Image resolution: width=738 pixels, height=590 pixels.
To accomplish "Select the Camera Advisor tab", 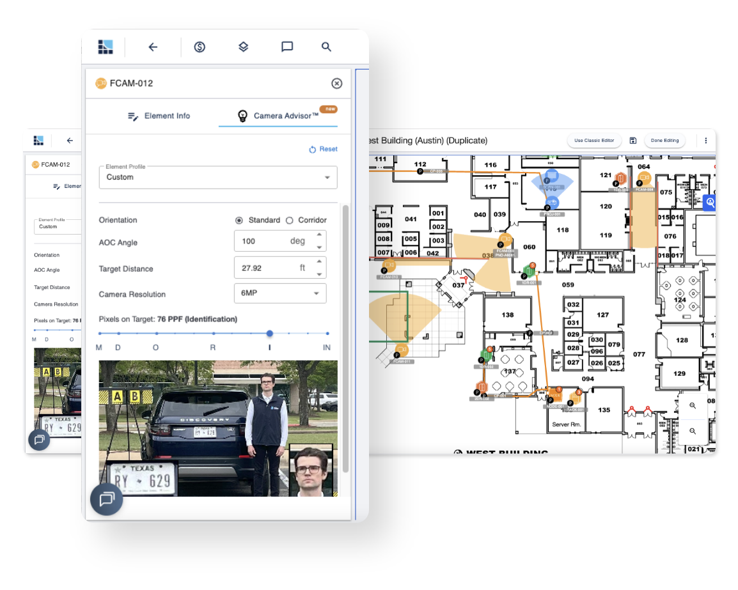I will (281, 116).
